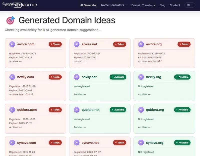Click Available badge on qubiora.org
Image resolution: width=200 pixels, height=156 pixels.
click(x=182, y=110)
